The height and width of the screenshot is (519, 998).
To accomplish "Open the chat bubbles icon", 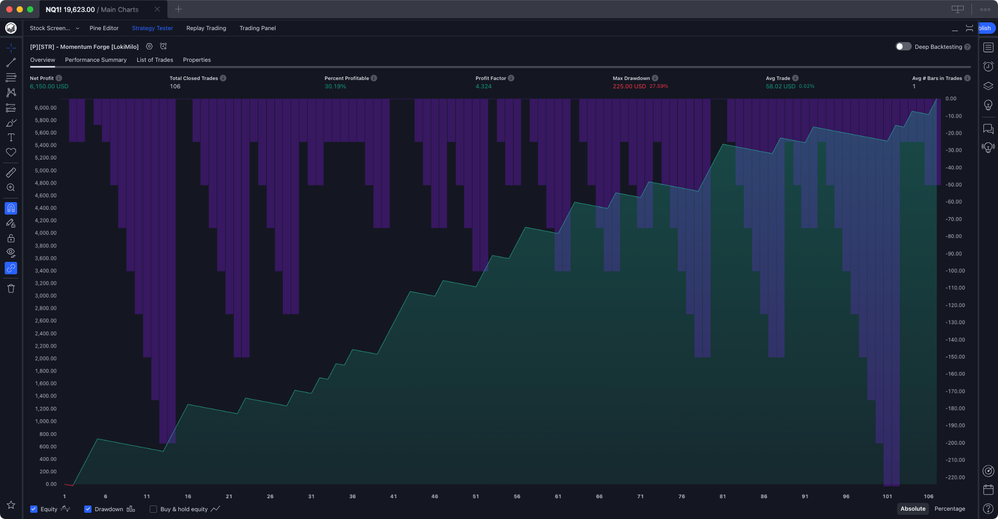I will tap(988, 129).
